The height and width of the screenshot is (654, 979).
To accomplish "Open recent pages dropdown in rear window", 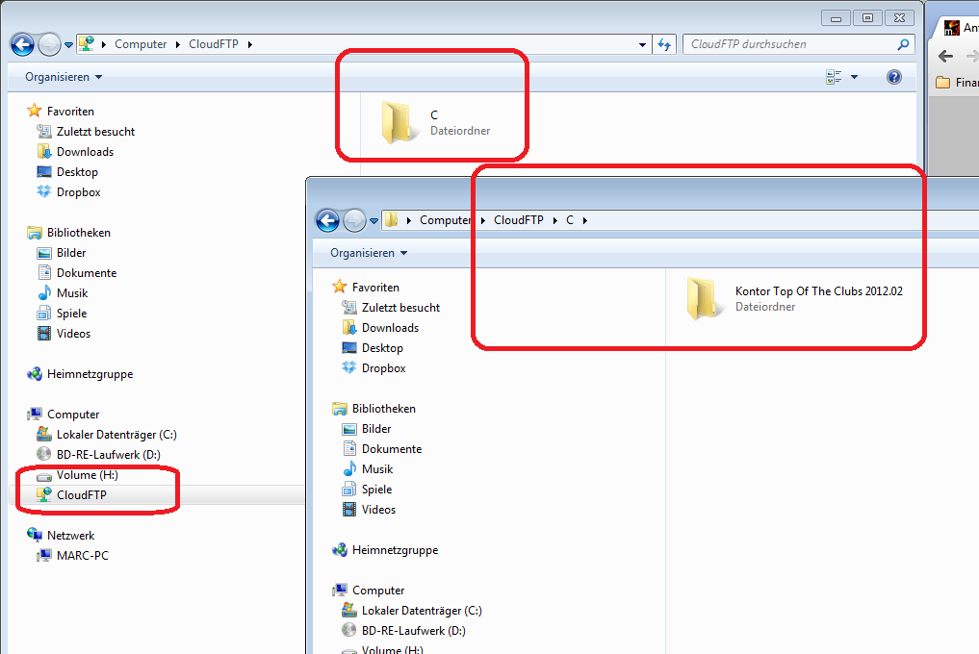I will 68,45.
